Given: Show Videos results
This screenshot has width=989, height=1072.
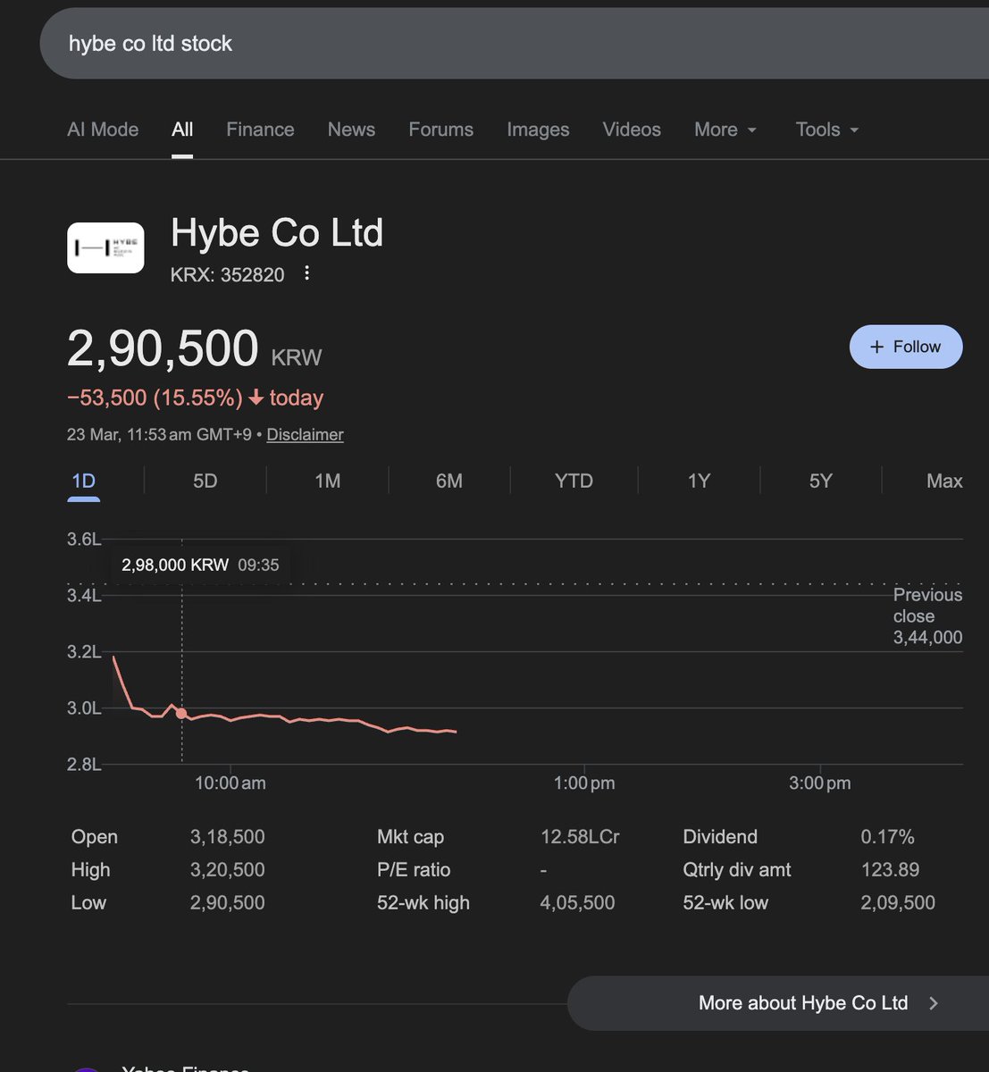Looking at the screenshot, I should pyautogui.click(x=632, y=130).
